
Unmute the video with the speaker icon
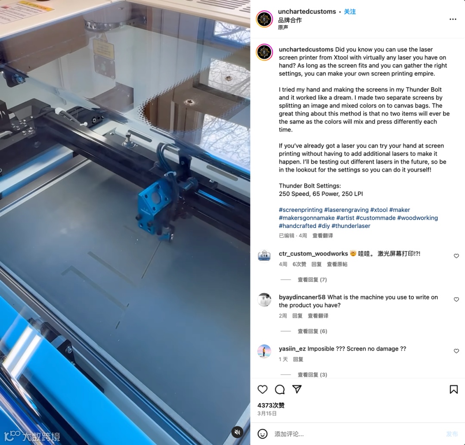coord(237,432)
